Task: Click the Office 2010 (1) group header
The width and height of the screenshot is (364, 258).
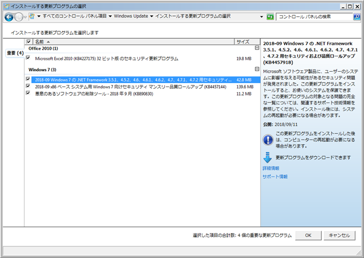Action: (x=43, y=48)
